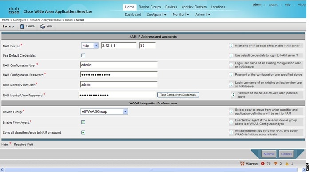Click the yellow minor alarms warning icon
Screen dimensions: 310x172
(287, 164)
